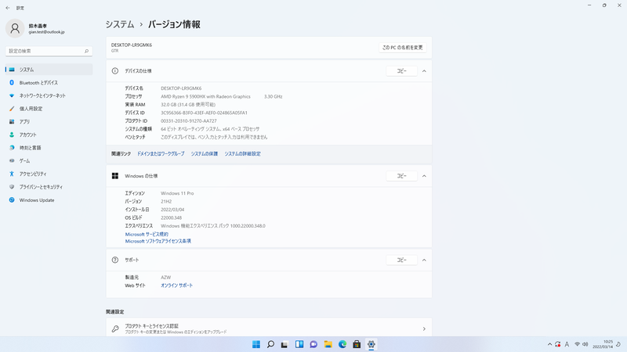Open 個人用設定 personalization settings
This screenshot has width=627, height=352.
(x=49, y=109)
